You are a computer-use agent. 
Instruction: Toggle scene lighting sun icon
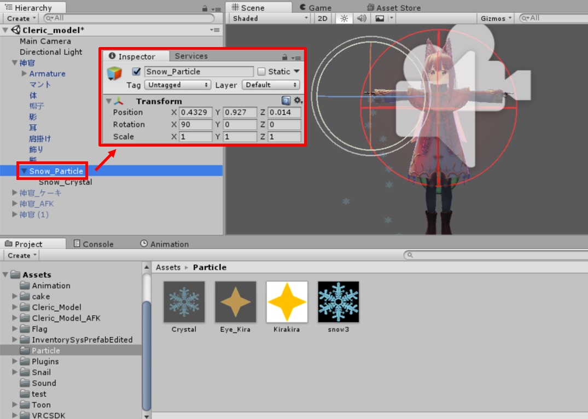(x=344, y=19)
